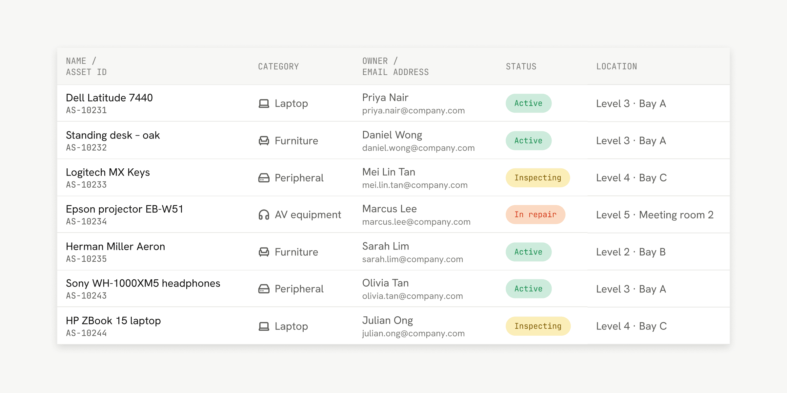Click the laptop icon in HP ZBook row
Image resolution: width=787 pixels, height=393 pixels.
[264, 326]
